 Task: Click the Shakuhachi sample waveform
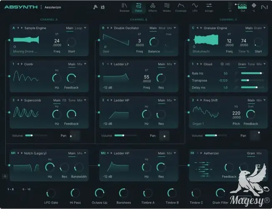206,40
